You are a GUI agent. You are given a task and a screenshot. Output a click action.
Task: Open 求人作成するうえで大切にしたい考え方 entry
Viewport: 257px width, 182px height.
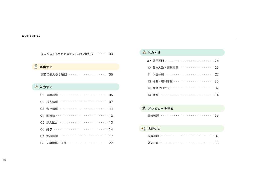pos(77,54)
